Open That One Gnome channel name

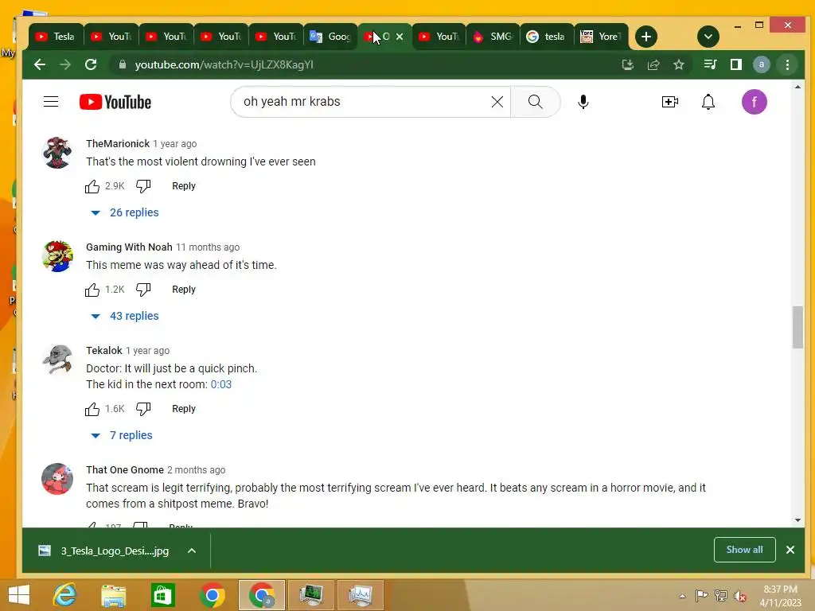125,469
